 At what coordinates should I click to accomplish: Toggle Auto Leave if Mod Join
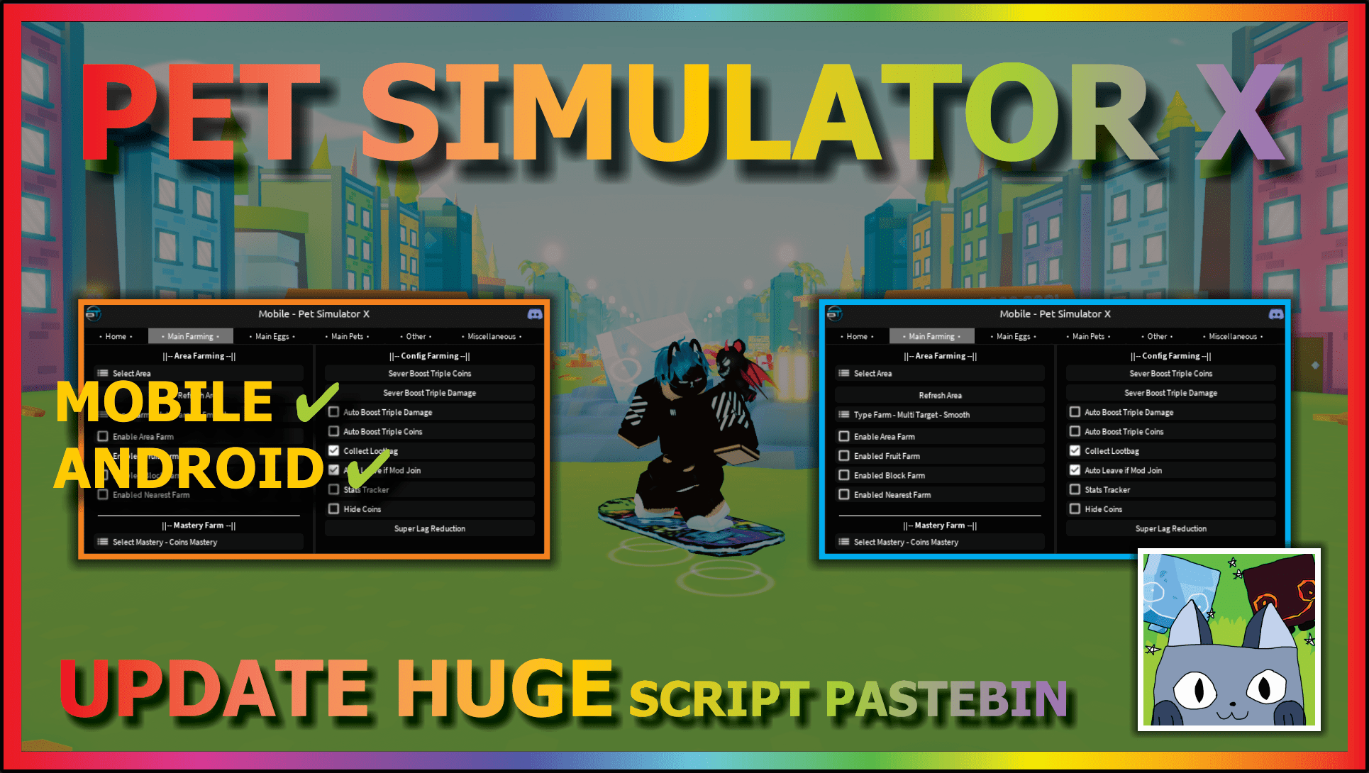[x=1074, y=470]
